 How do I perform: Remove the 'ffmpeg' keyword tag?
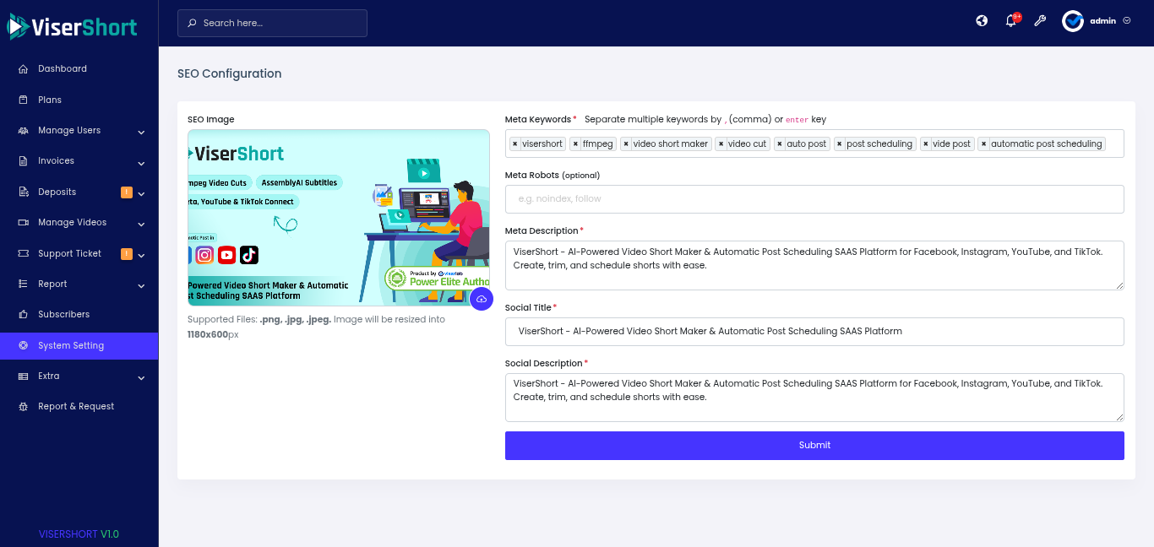coord(575,144)
